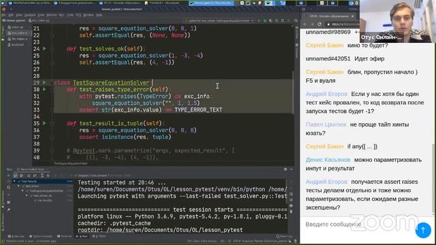
Task: Open the Navigate menu in PyCharm
Action: pos(30,15)
